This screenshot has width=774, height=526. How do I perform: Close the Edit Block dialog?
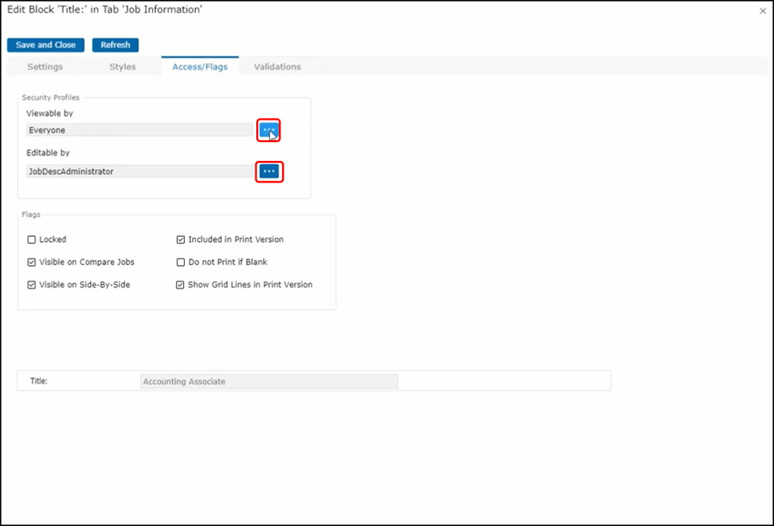coord(763,11)
